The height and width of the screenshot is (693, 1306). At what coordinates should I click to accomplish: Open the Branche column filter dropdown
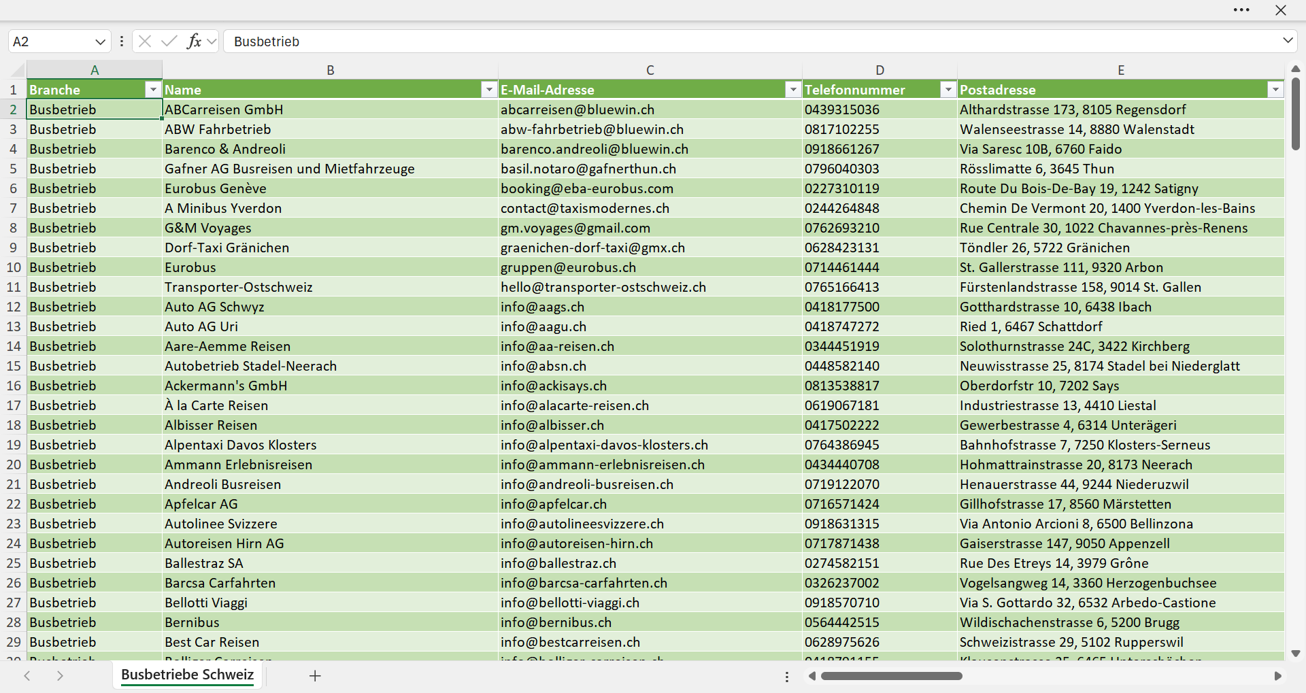(153, 90)
